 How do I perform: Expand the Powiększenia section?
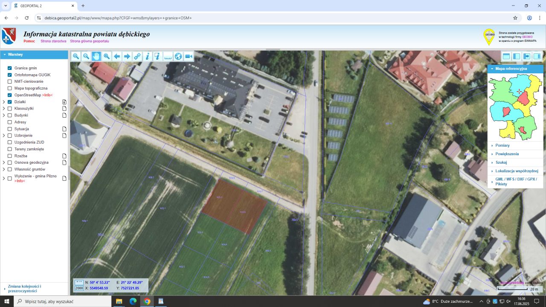click(x=515, y=154)
